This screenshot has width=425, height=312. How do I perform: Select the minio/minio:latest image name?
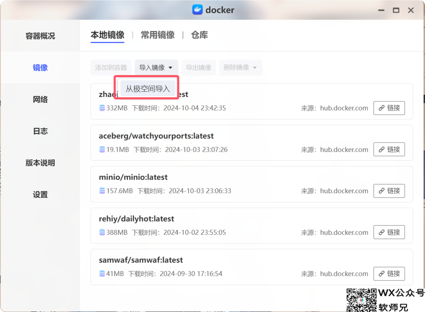point(133,177)
